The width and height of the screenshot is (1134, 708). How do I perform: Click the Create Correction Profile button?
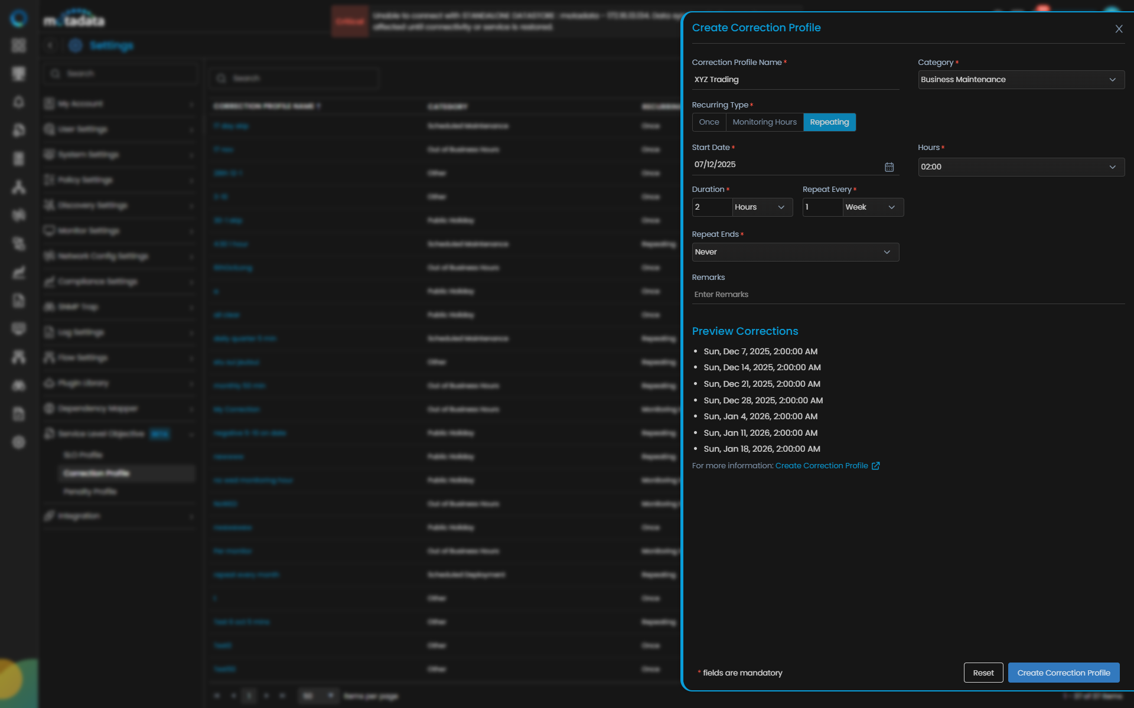pyautogui.click(x=1063, y=673)
